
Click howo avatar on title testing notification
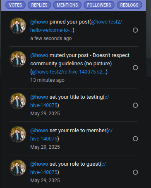(18, 101)
